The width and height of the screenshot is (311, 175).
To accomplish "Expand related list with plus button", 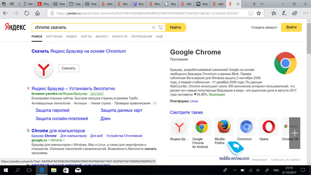I will 294,133.
